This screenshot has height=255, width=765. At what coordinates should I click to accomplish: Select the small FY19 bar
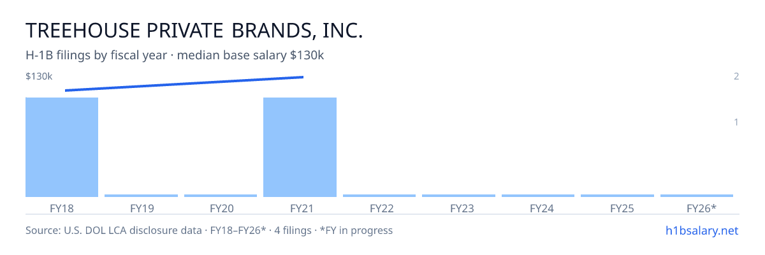pyautogui.click(x=141, y=196)
